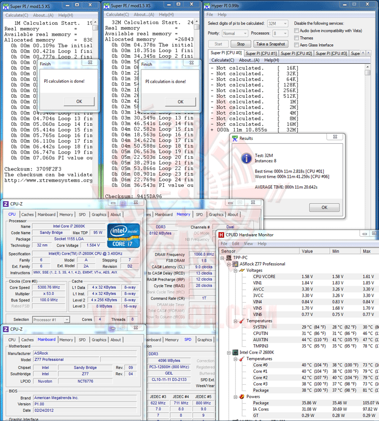Click the disabled Start button in Hyper PI
Screen dimensions: 379x421
(x=218, y=44)
